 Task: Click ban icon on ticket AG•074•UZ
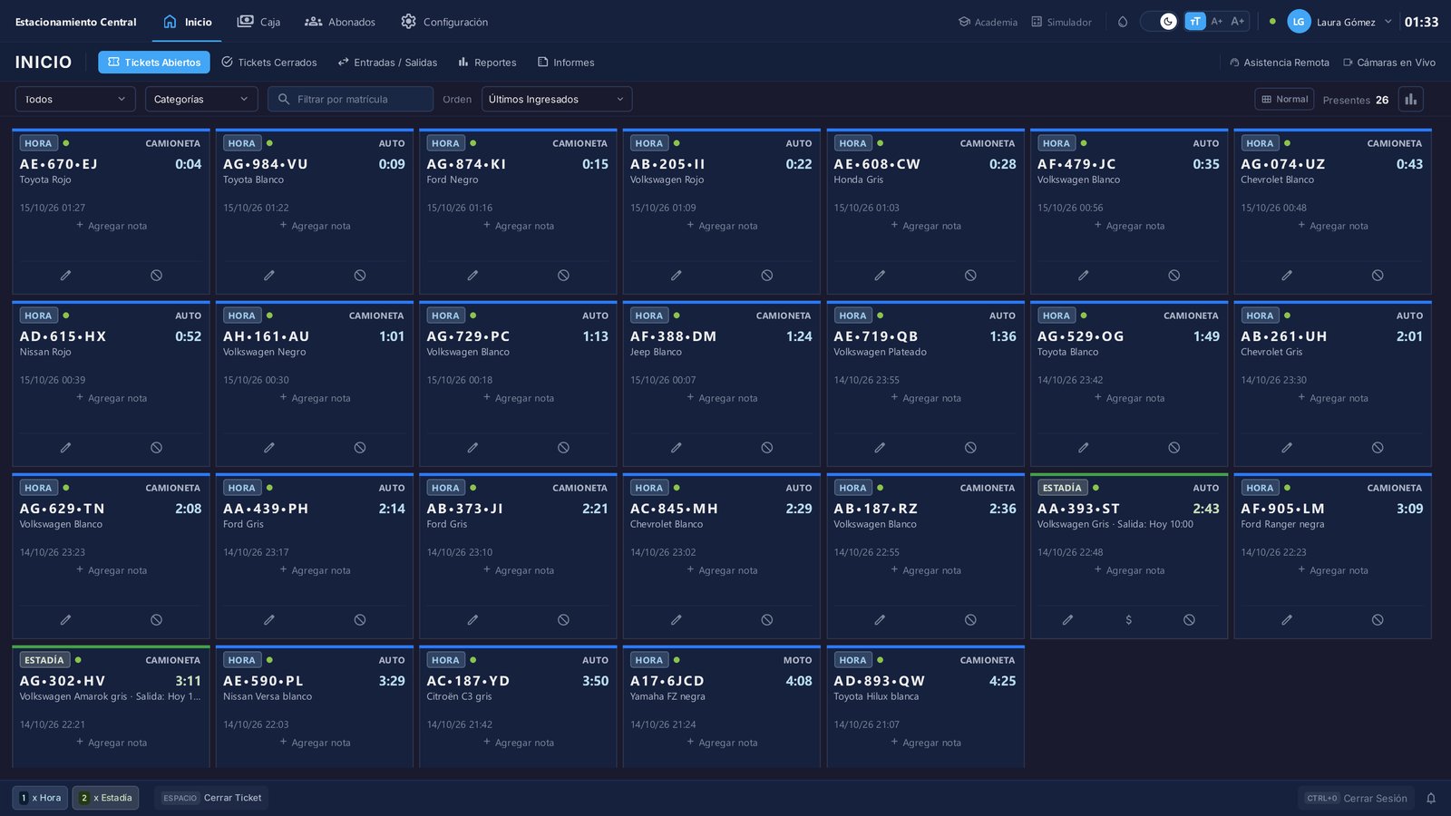1378,275
